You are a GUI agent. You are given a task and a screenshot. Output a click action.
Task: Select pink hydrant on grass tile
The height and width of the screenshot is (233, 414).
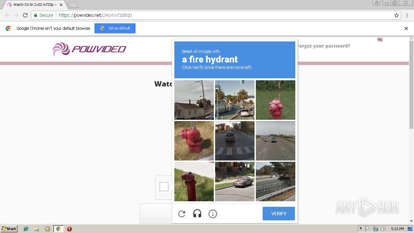pyautogui.click(x=276, y=100)
